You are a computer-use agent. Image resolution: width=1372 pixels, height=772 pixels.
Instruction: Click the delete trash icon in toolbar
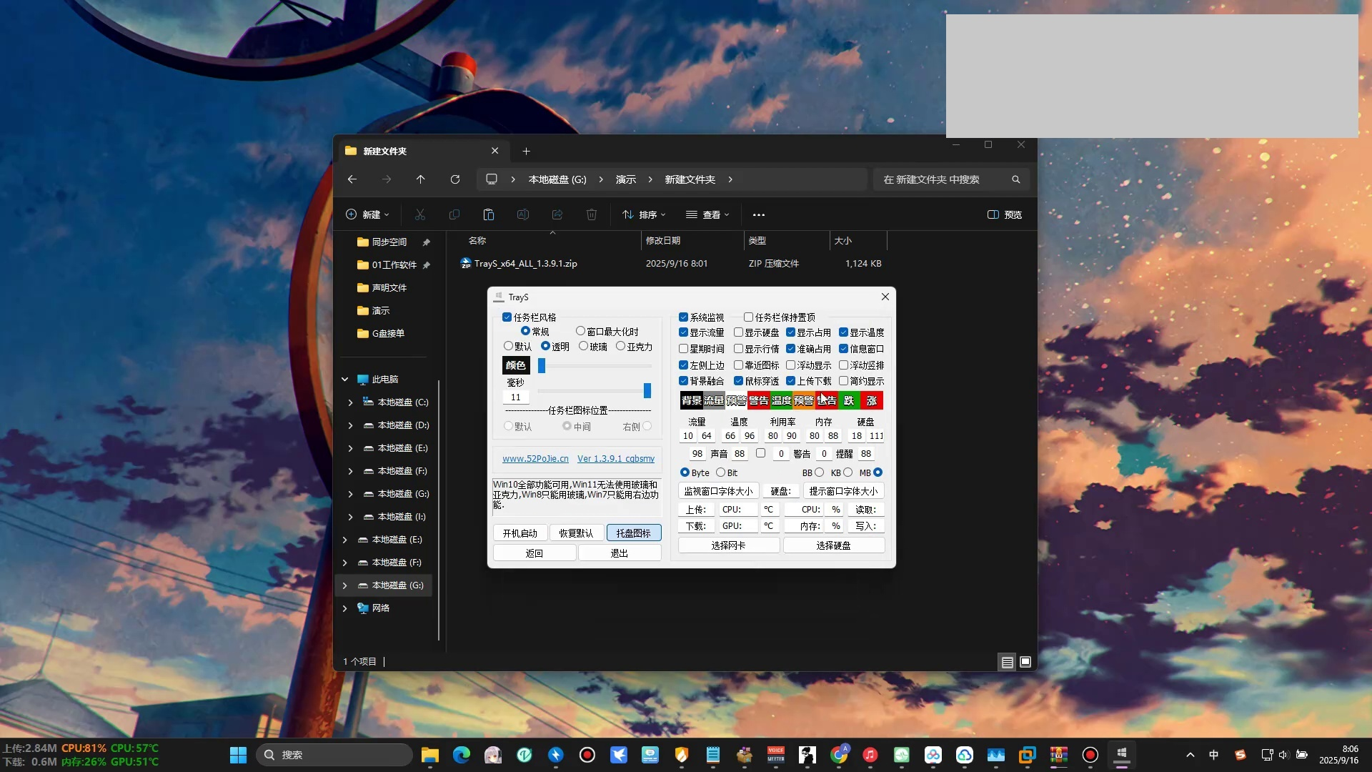pyautogui.click(x=592, y=214)
